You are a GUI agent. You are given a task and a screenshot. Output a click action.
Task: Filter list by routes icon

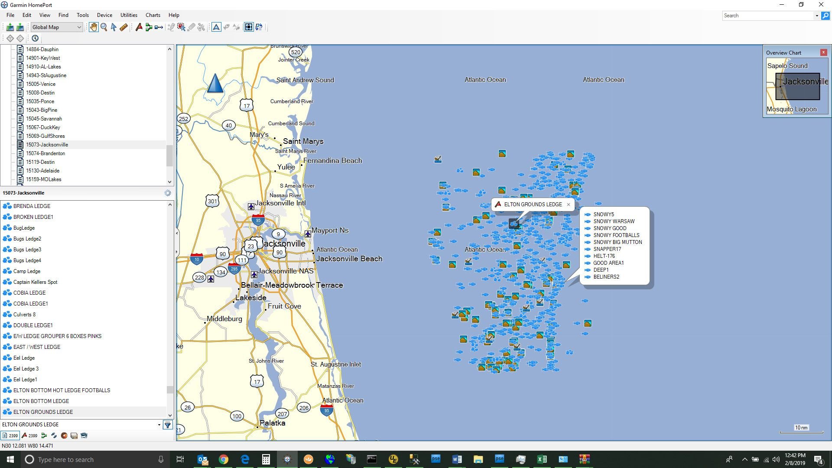(x=44, y=435)
